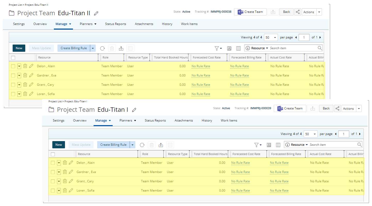Open Work Items tab in Edu-Titan I

(229, 121)
